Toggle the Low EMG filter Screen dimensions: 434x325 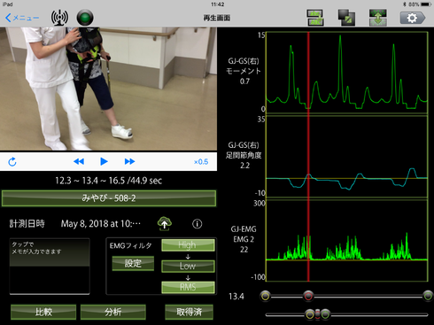click(x=188, y=266)
